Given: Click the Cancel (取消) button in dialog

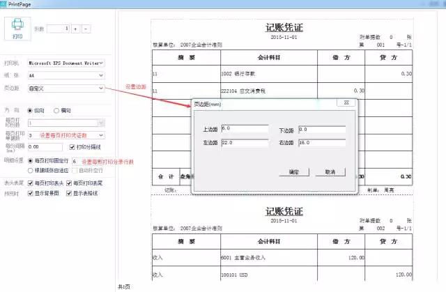Looking at the screenshot, I should [330, 171].
